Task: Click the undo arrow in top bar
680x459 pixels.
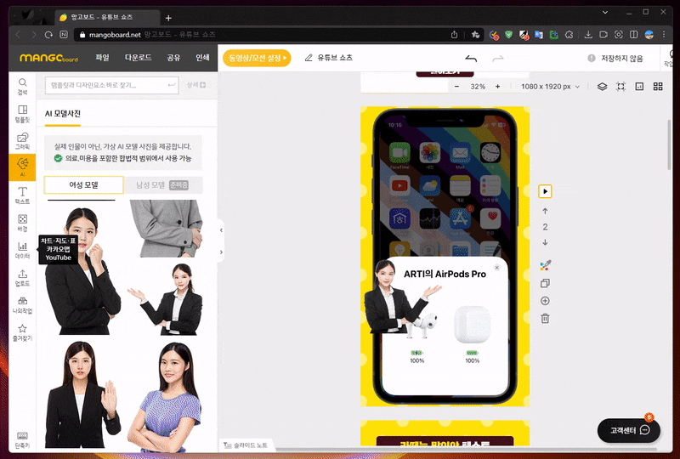Action: point(471,58)
